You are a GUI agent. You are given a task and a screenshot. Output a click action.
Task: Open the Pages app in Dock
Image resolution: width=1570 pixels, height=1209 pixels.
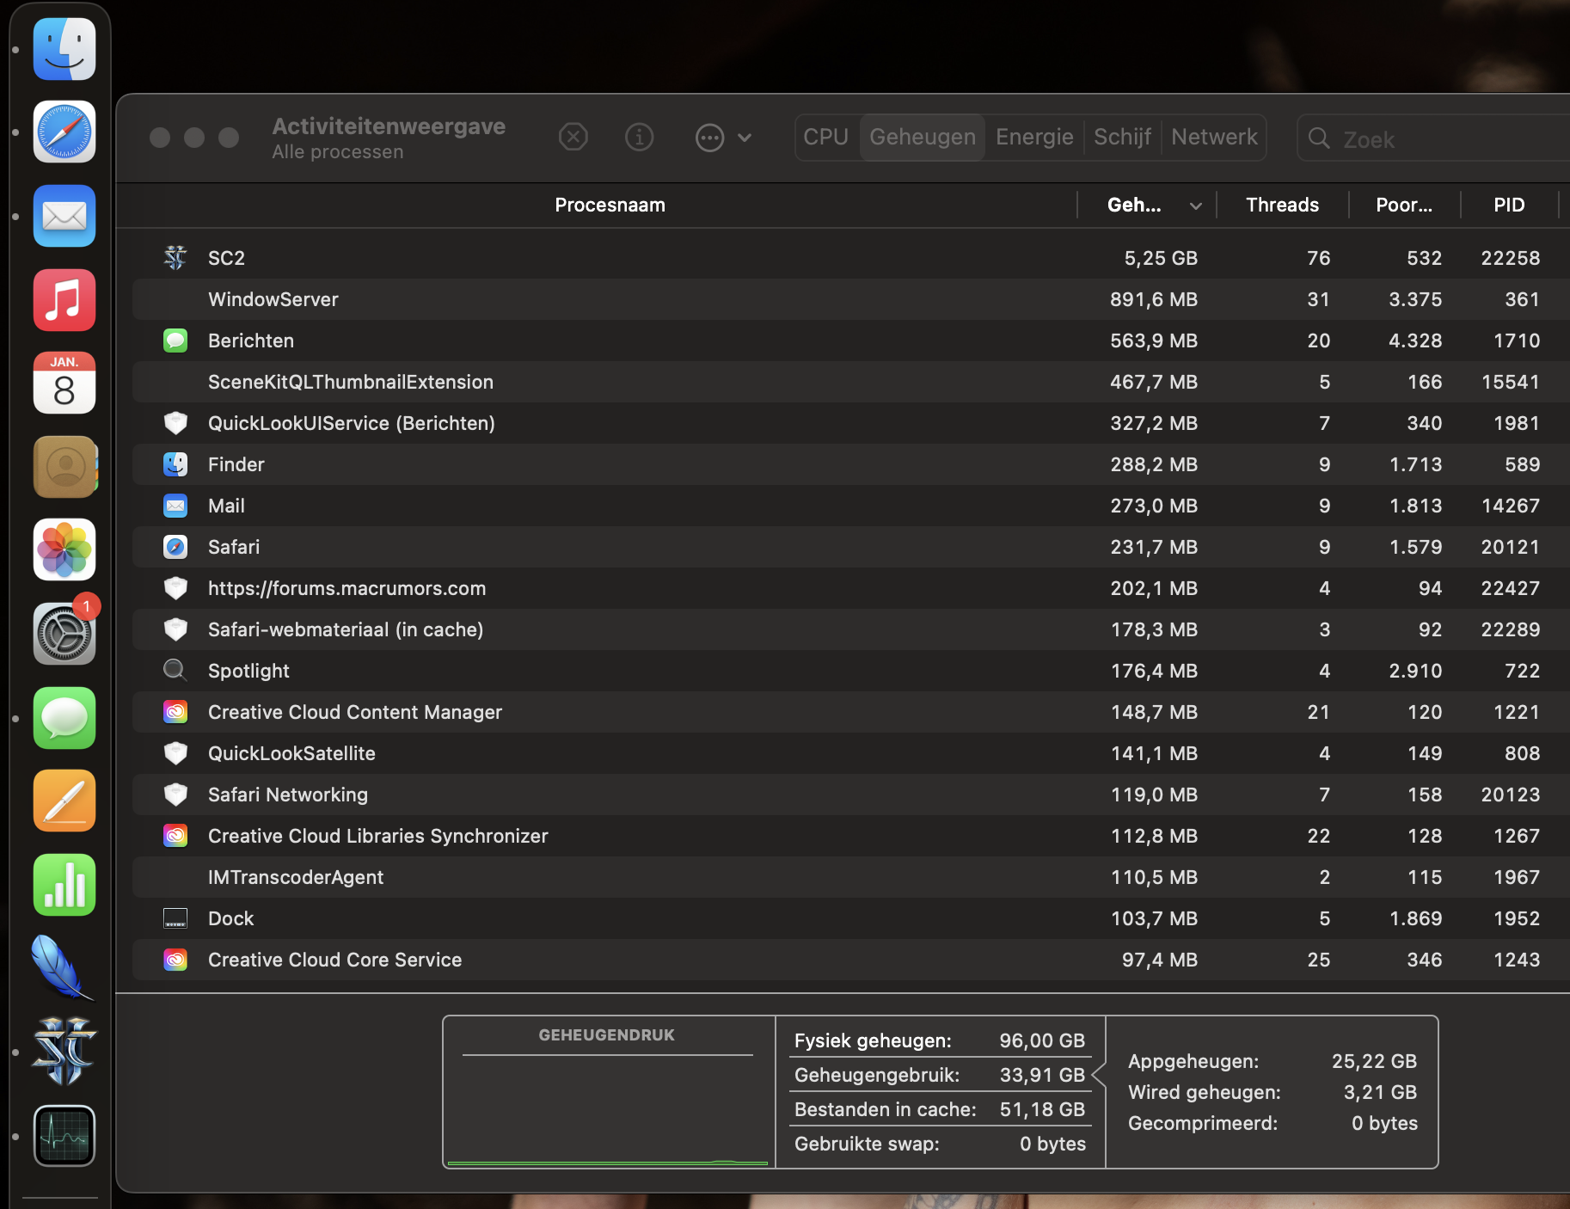click(x=64, y=801)
